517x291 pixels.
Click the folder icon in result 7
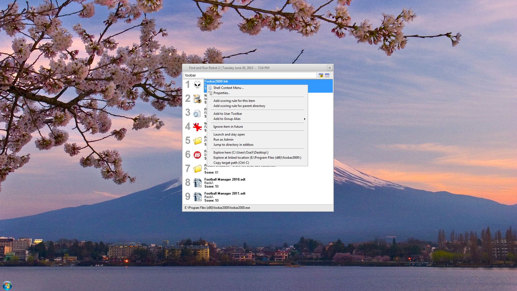[x=197, y=169]
